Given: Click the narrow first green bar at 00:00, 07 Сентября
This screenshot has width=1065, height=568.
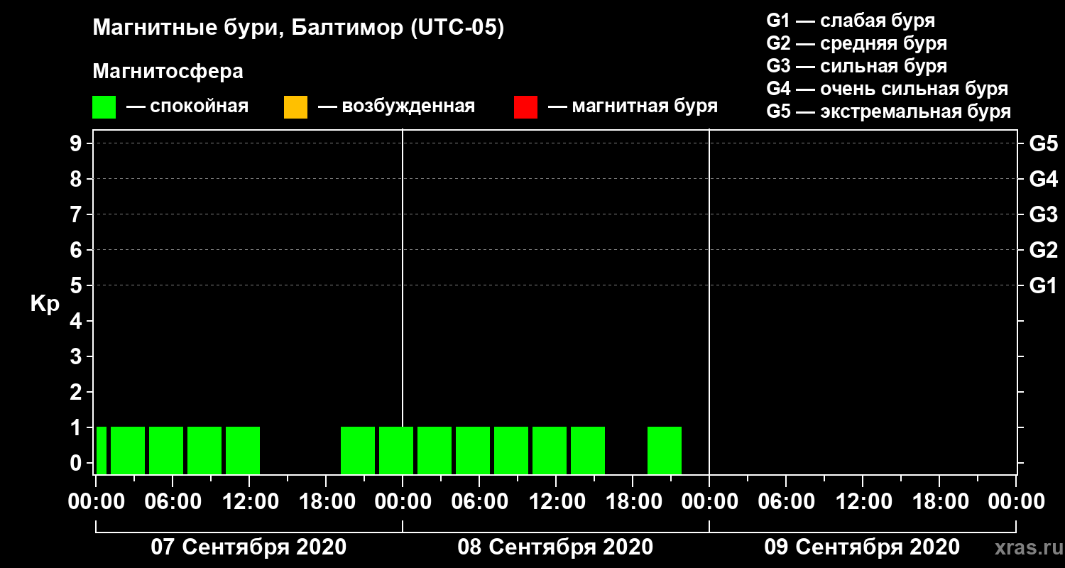Looking at the screenshot, I should point(102,450).
